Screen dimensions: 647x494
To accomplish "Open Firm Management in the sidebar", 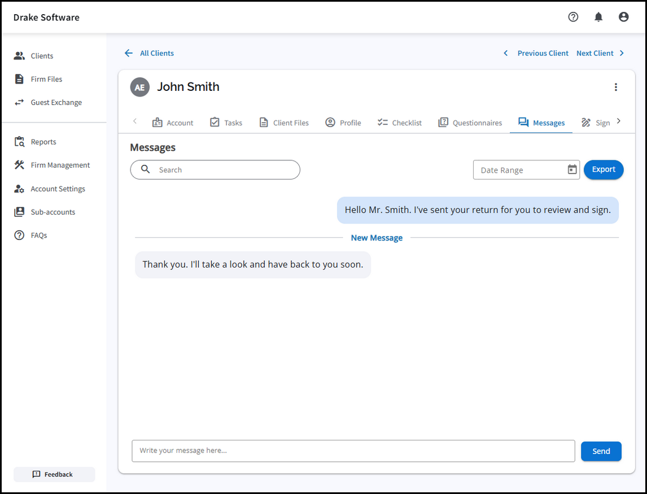I will [60, 165].
